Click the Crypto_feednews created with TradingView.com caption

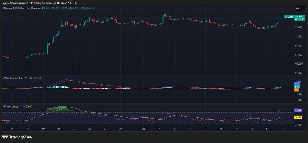pyautogui.click(x=39, y=3)
